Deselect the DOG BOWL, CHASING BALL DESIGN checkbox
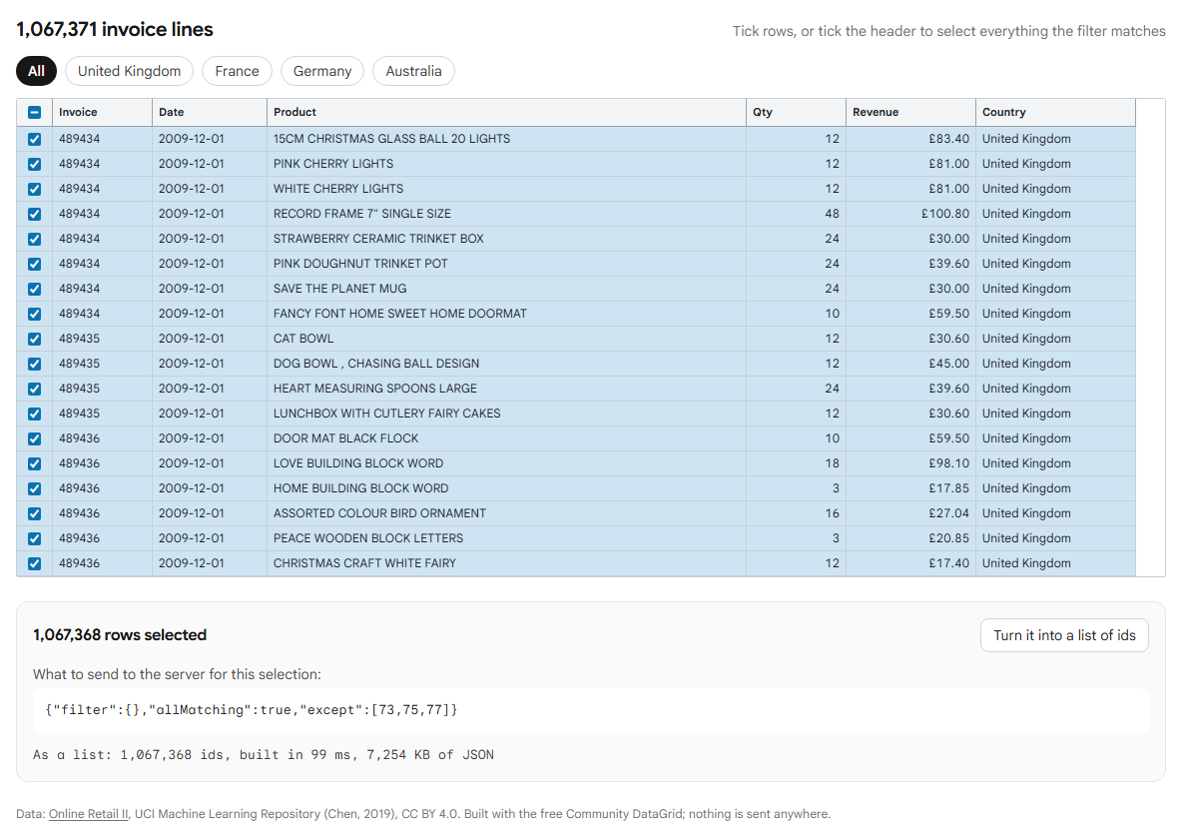This screenshot has width=1182, height=837. pos(35,364)
